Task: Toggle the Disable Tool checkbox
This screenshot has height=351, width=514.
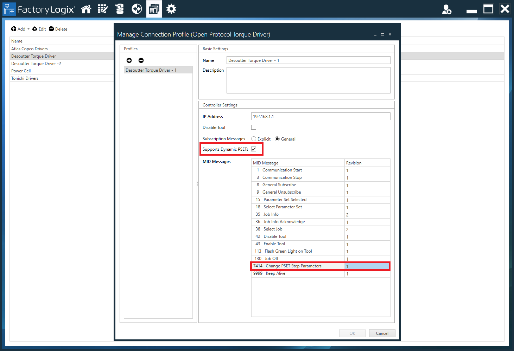Action: [x=254, y=127]
